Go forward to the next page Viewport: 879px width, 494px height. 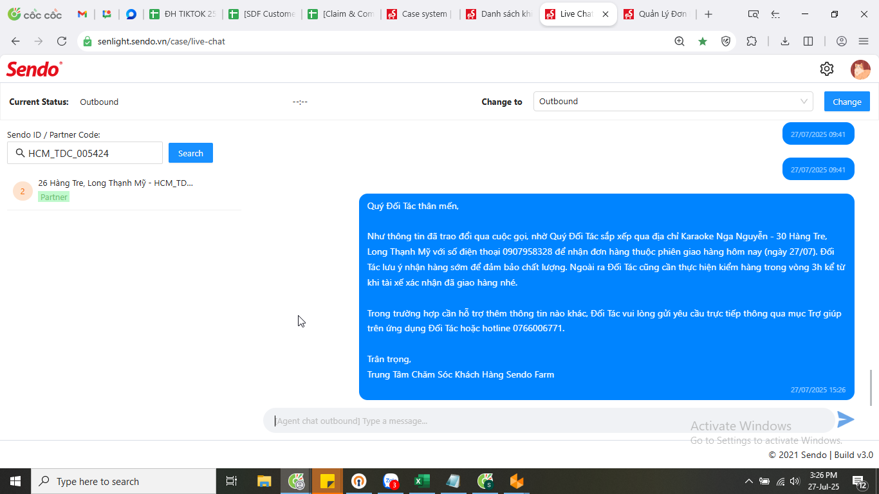click(x=39, y=41)
